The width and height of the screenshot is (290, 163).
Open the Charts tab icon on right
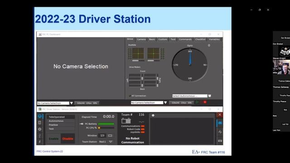click(220, 132)
